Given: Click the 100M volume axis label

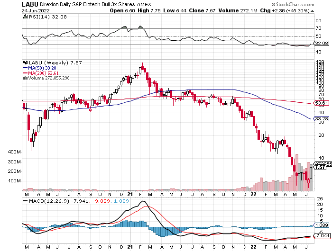Looking at the screenshot, I should pos(14,181).
